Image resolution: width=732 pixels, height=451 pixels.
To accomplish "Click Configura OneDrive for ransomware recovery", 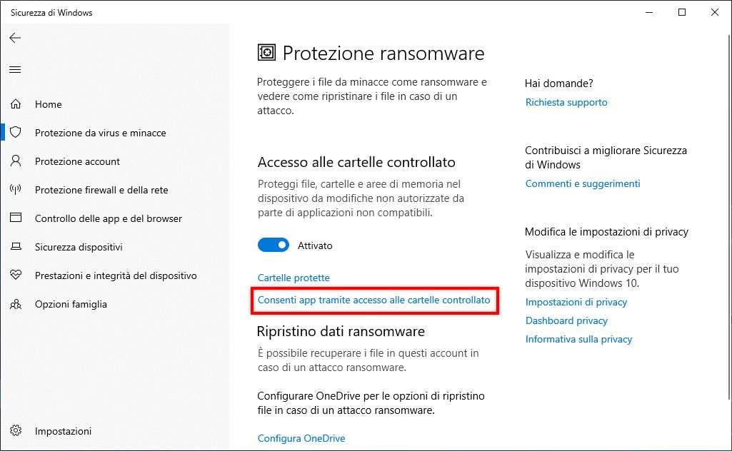I will click(x=301, y=438).
